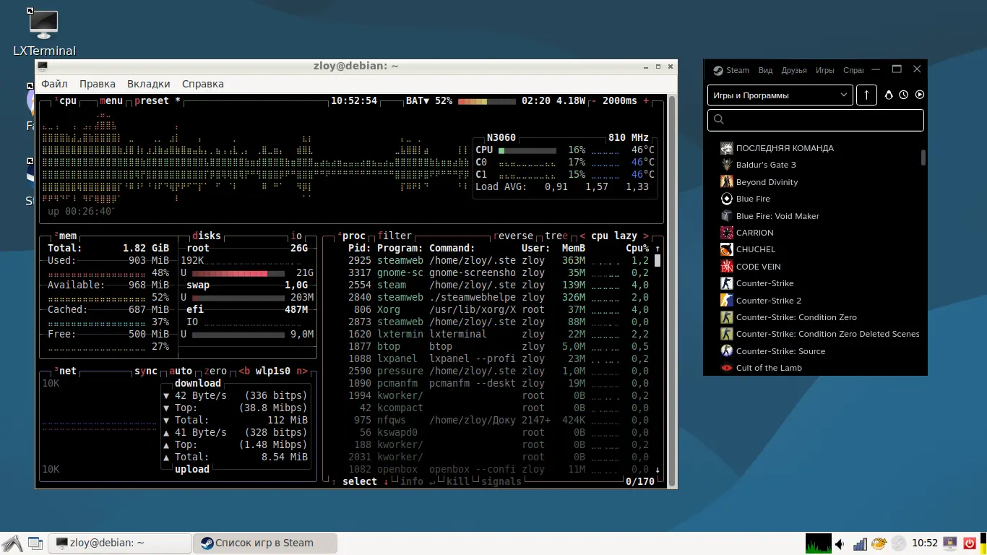
Task: Open the Друзья menu in Steam
Action: (x=794, y=70)
